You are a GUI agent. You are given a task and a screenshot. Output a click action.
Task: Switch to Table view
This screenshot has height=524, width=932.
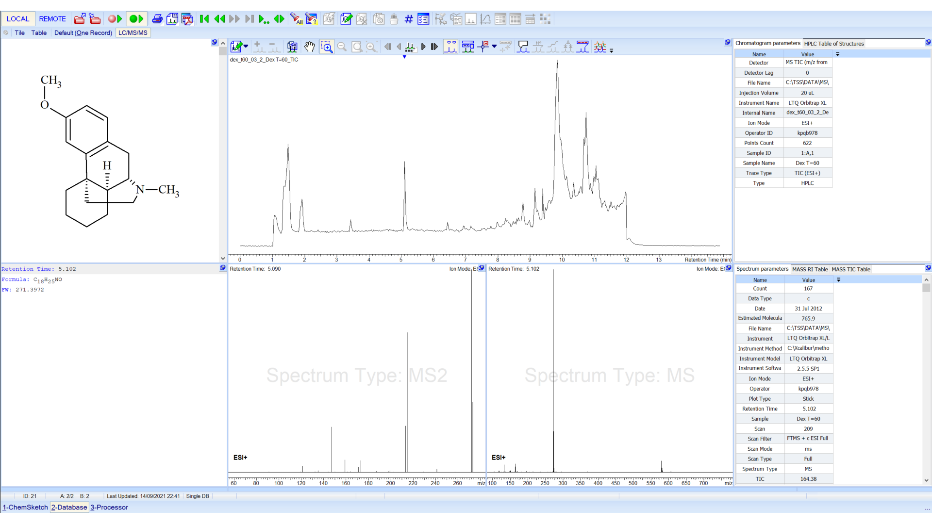39,33
